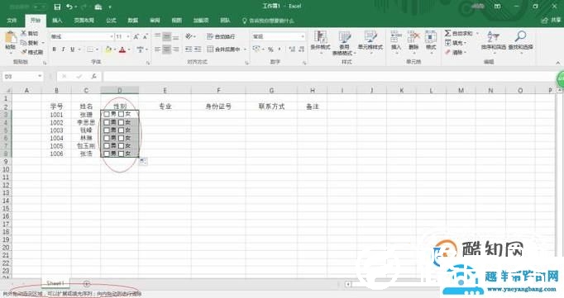Screen dimensions: 564x298
Task: Click the 自动换行 (Wrap Text) button
Action: coord(221,36)
